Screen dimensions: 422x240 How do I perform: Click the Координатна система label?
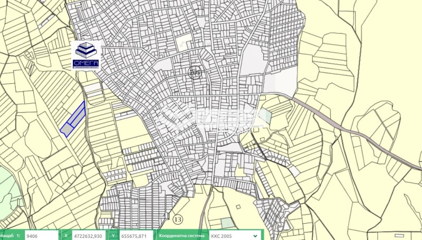(x=181, y=236)
